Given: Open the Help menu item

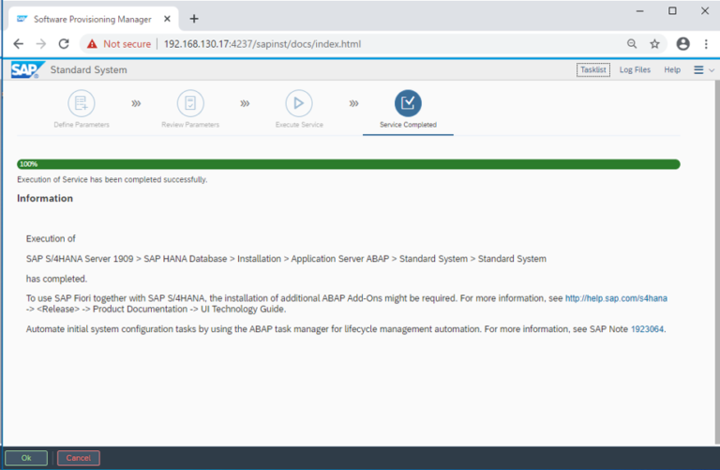Looking at the screenshot, I should pos(672,70).
